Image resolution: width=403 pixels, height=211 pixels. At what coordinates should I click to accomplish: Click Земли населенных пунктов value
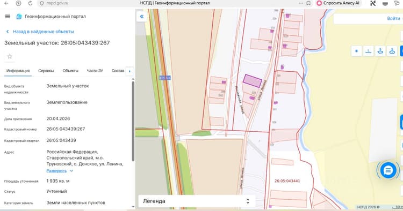(76, 202)
